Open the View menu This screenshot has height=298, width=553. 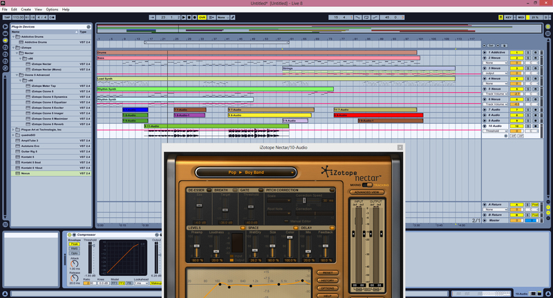[x=39, y=10]
